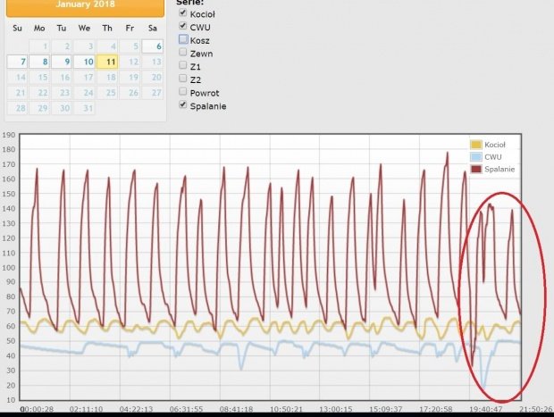Click January 10 in the calendar

point(85,63)
